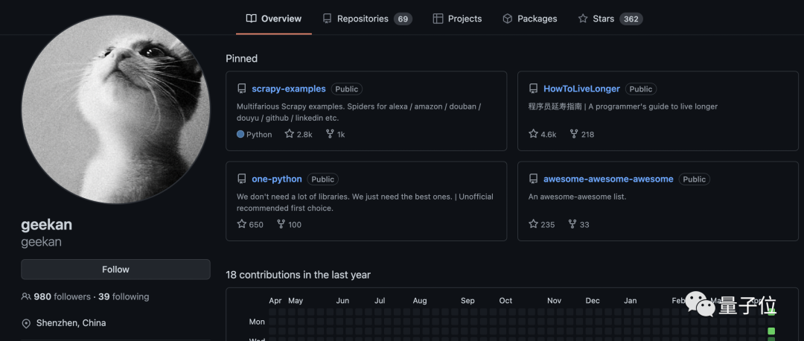Open the scrapy-examples repository link
Image resolution: width=804 pixels, height=341 pixels.
point(289,89)
